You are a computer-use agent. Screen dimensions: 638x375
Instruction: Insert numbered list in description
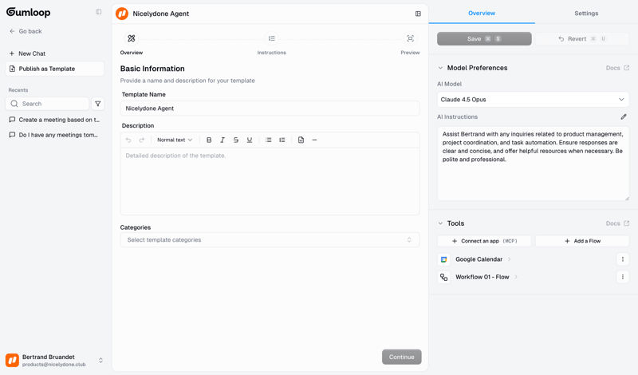coord(282,140)
